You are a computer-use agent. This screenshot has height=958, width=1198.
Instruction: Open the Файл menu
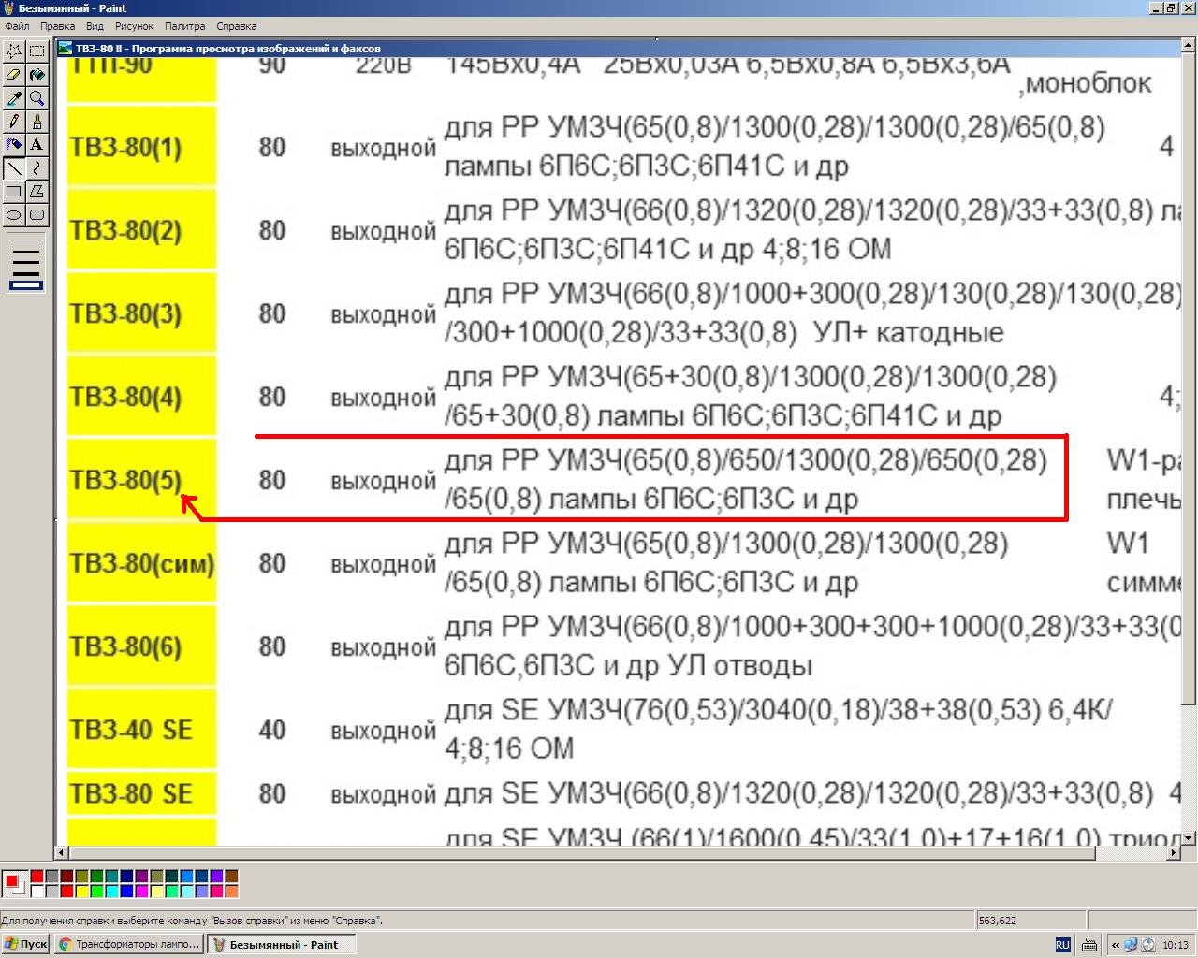[x=17, y=26]
